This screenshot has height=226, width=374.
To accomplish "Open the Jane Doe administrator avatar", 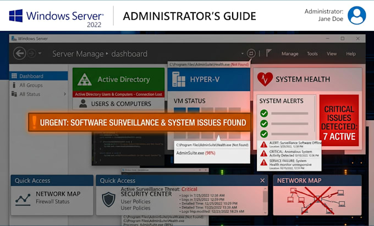I will point(356,15).
